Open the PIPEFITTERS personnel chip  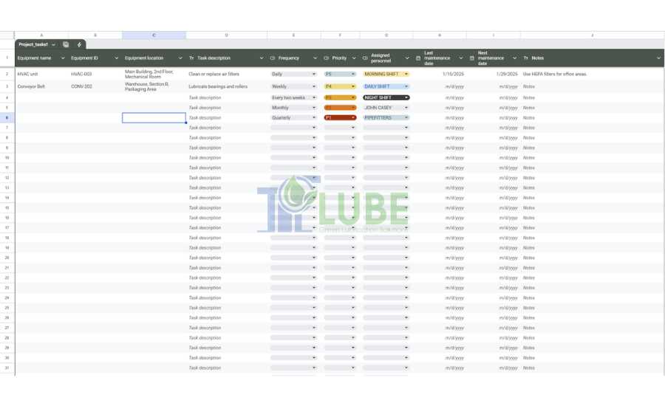(x=386, y=118)
